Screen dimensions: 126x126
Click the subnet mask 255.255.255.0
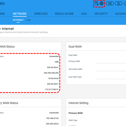point(52,124)
